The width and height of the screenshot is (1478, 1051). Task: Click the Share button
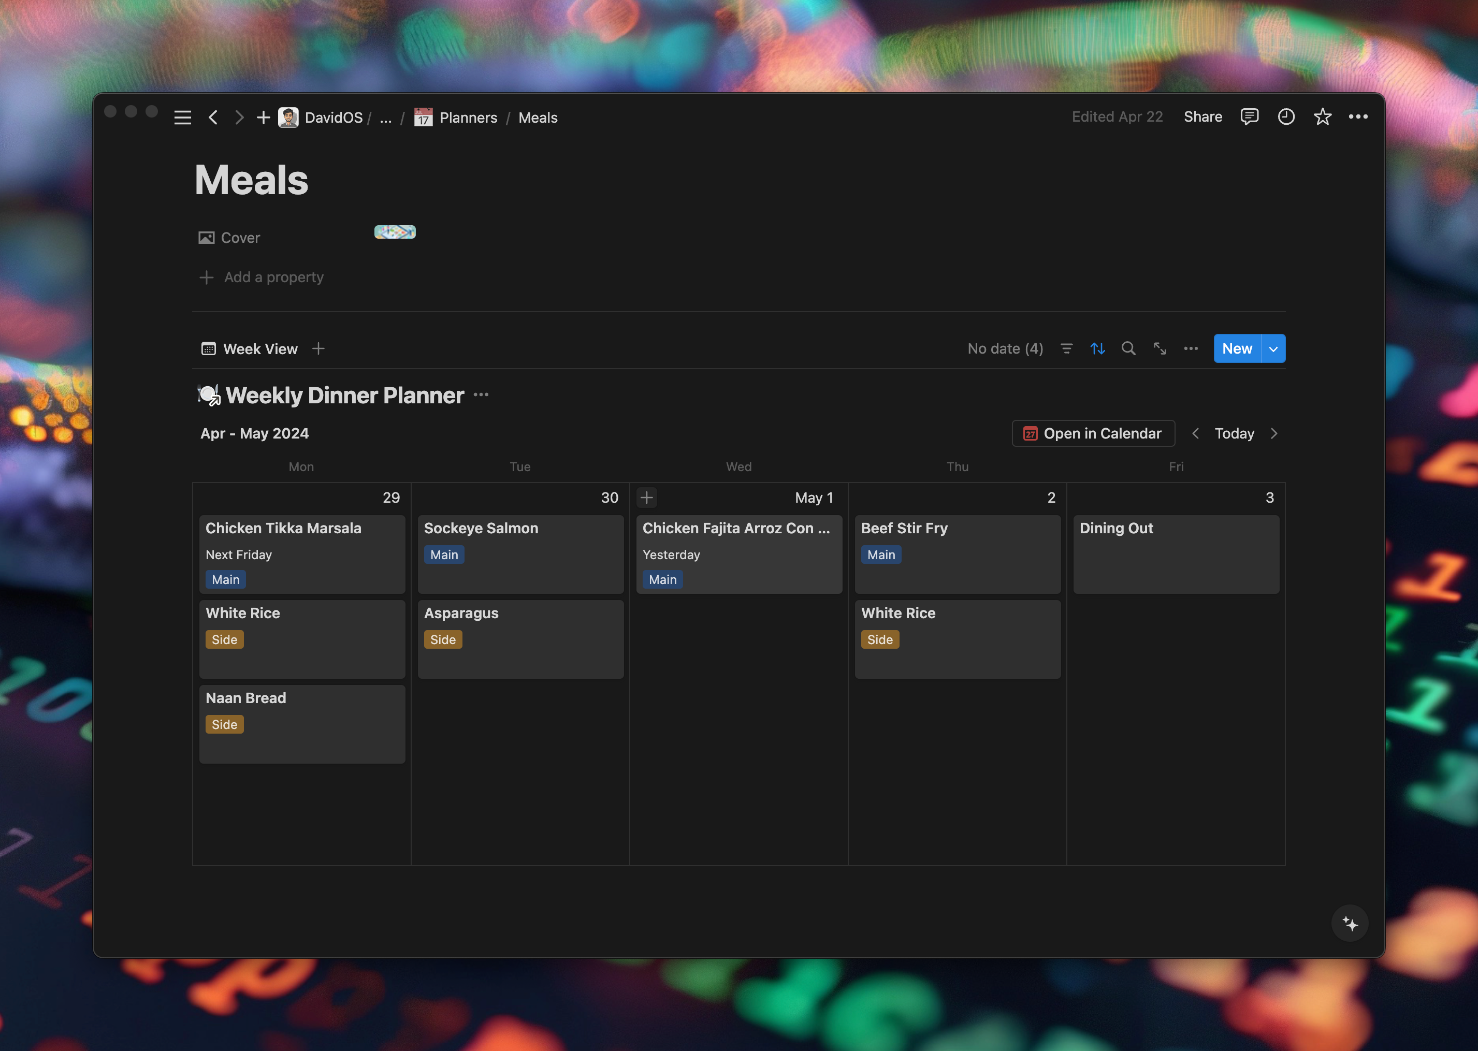pos(1202,117)
